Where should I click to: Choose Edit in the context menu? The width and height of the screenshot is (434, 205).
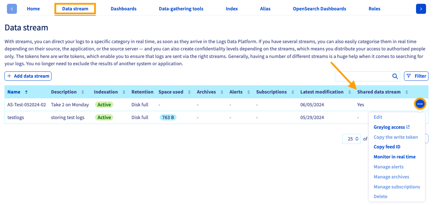tap(378, 117)
